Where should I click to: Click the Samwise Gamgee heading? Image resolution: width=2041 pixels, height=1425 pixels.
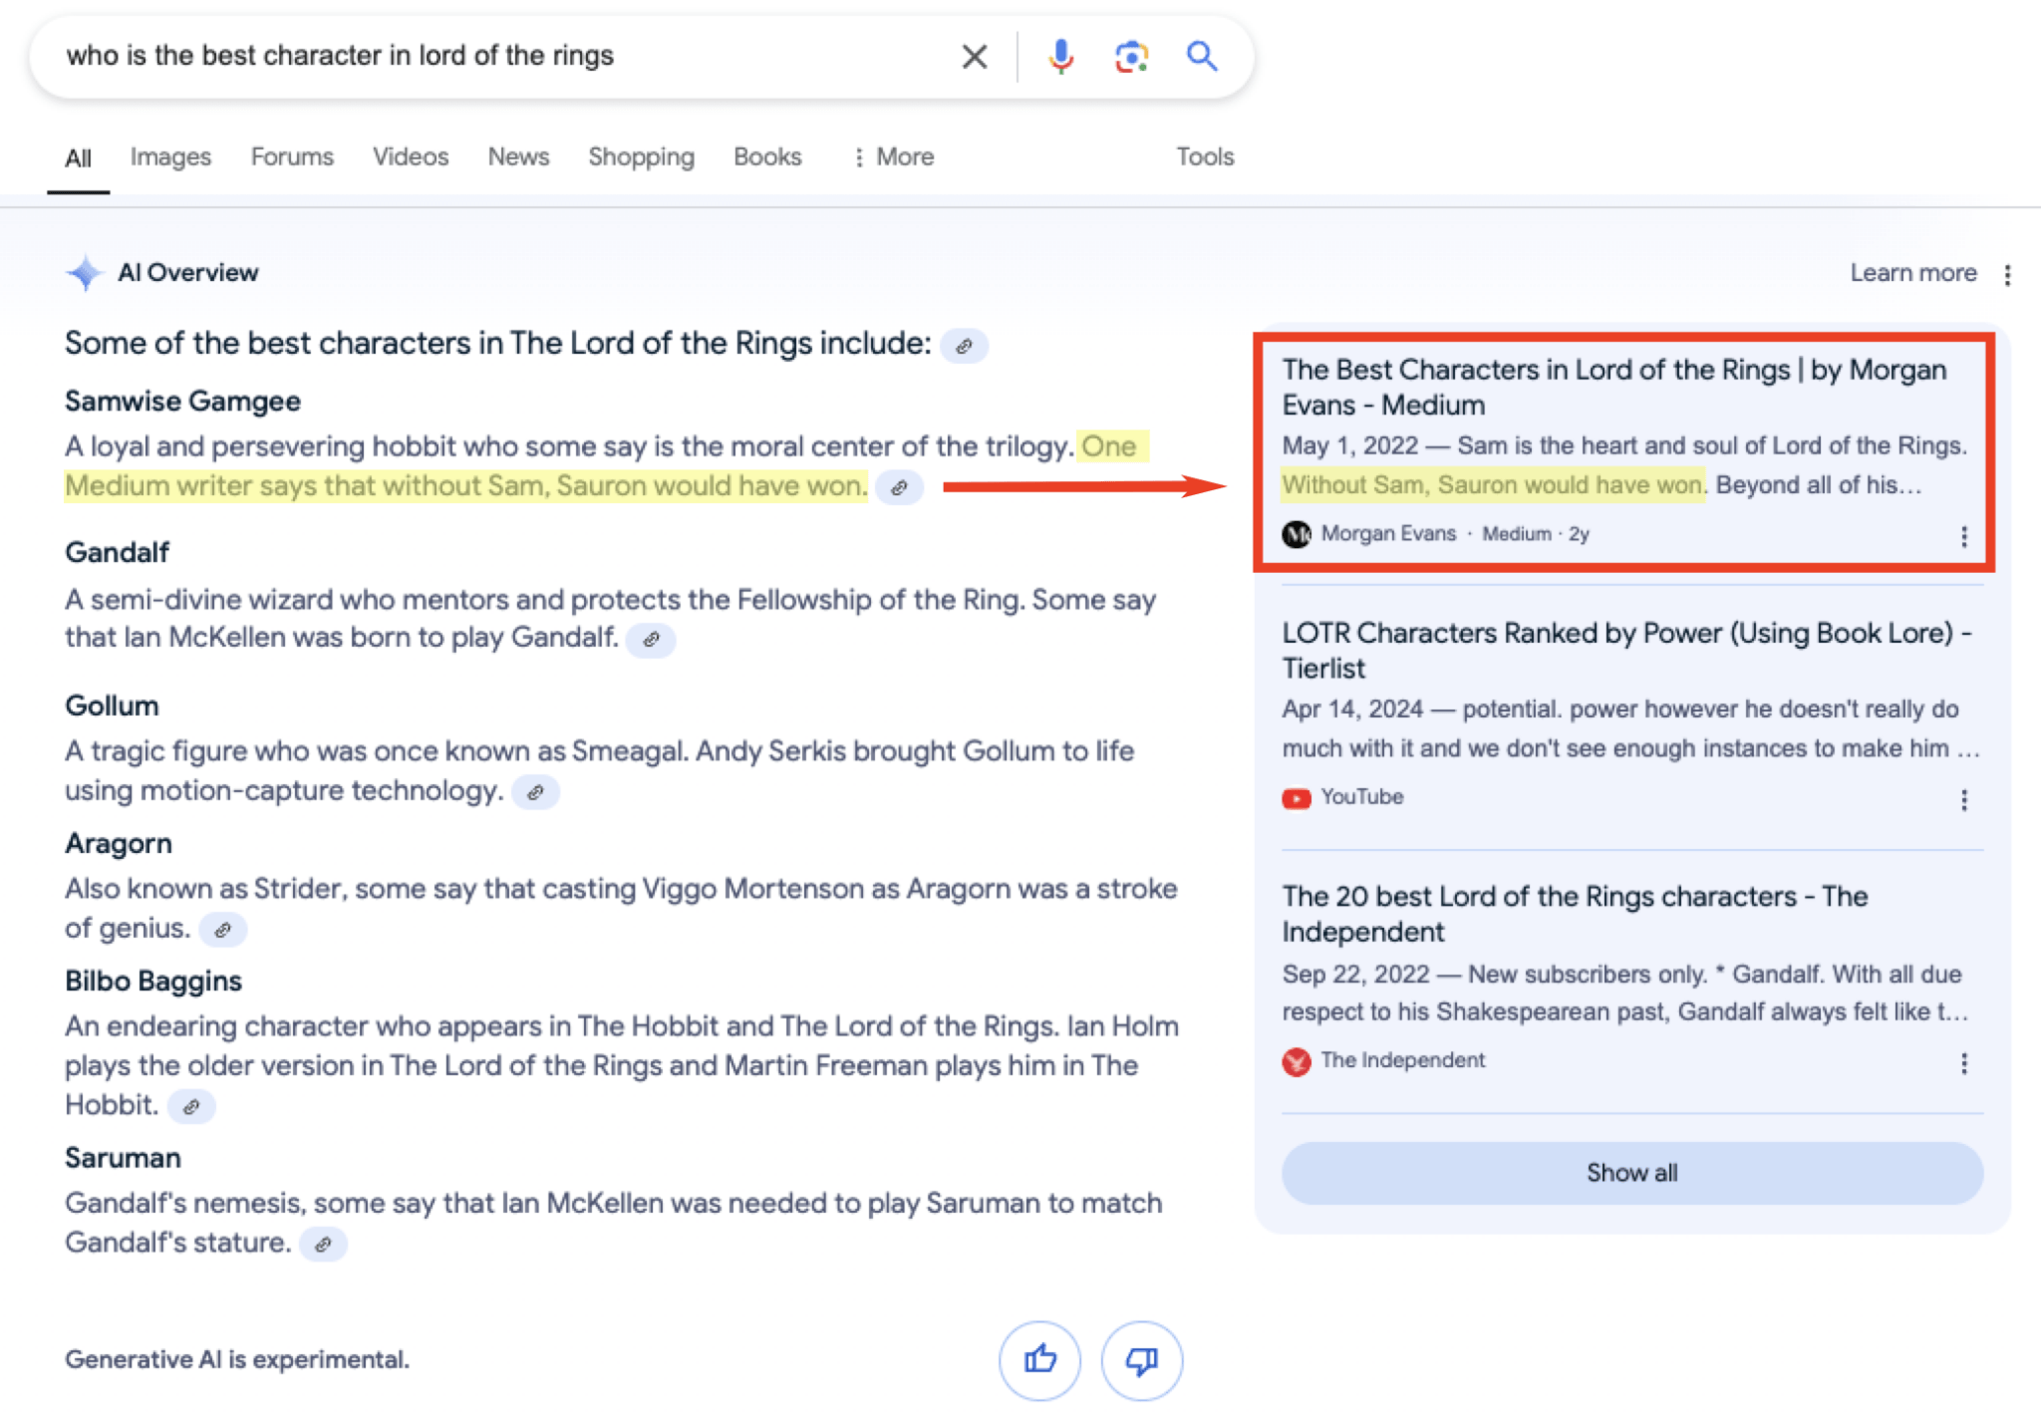click(182, 402)
